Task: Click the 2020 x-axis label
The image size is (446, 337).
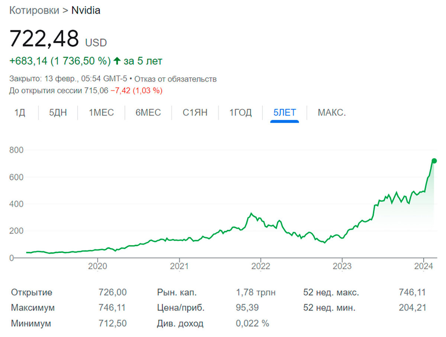Action: pos(97,266)
